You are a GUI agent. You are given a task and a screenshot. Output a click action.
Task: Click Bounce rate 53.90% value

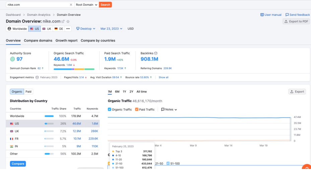coord(144,77)
